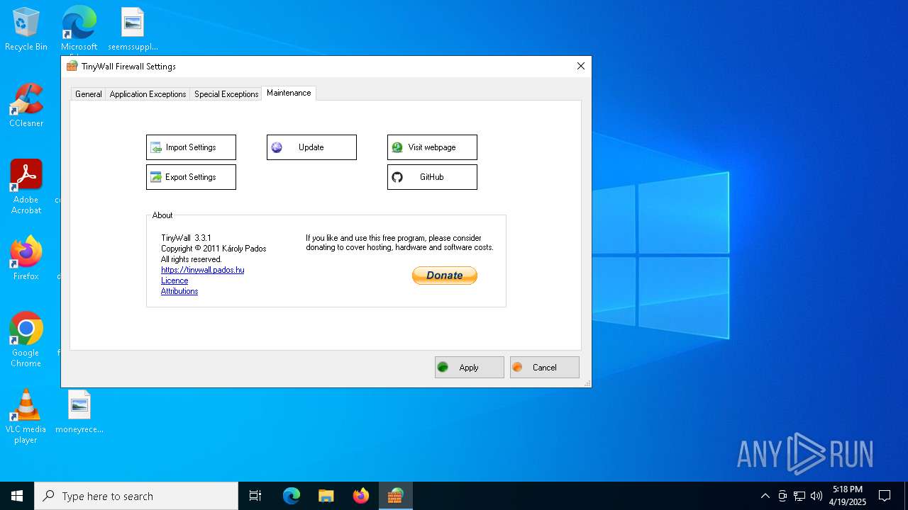Click the TinyWall title bar icon
908x510 pixels.
coord(72,66)
